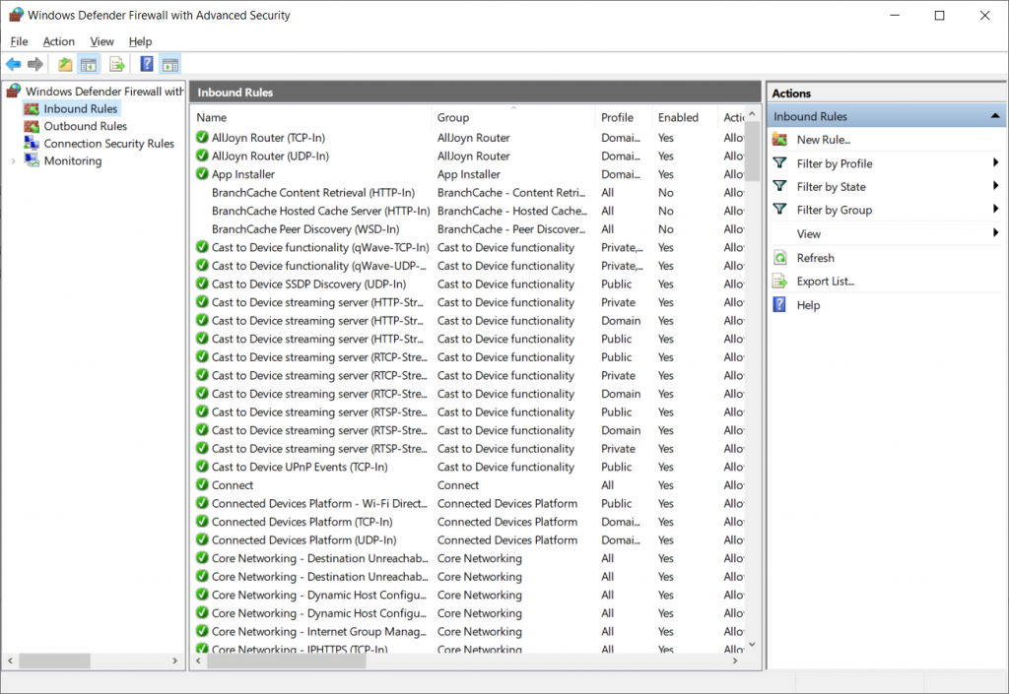Click the blue Help toolbar icon
The height and width of the screenshot is (694, 1009).
click(147, 64)
